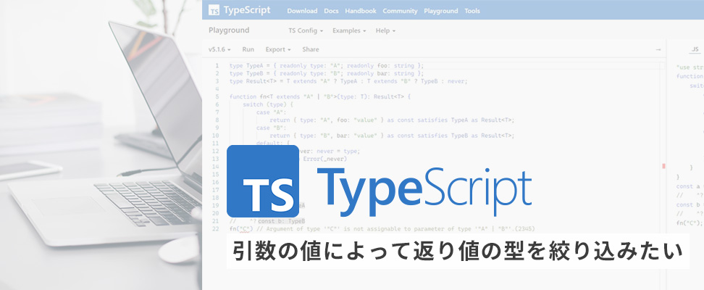The image size is (704, 290).
Task: Click the large blue TS logo square
Action: (263, 181)
